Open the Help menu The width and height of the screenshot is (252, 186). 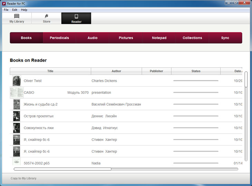pyautogui.click(x=24, y=10)
